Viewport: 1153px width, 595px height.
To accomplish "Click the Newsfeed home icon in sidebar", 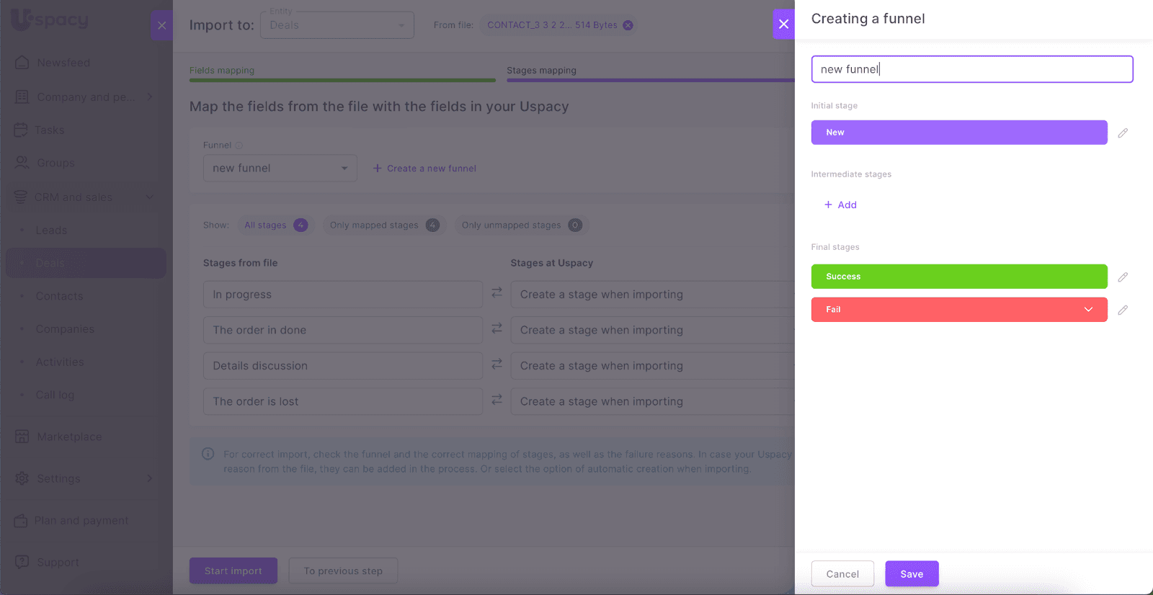I will [x=22, y=63].
